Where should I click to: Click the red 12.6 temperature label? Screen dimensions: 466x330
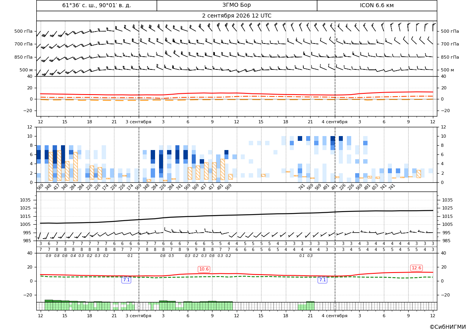tap(416, 268)
